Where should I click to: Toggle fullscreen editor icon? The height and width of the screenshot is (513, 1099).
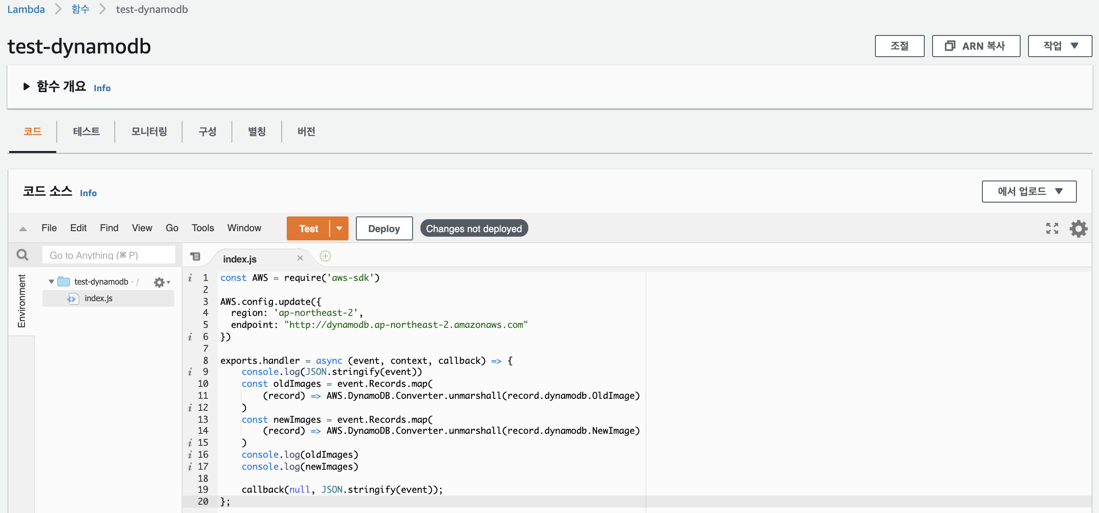[1052, 228]
